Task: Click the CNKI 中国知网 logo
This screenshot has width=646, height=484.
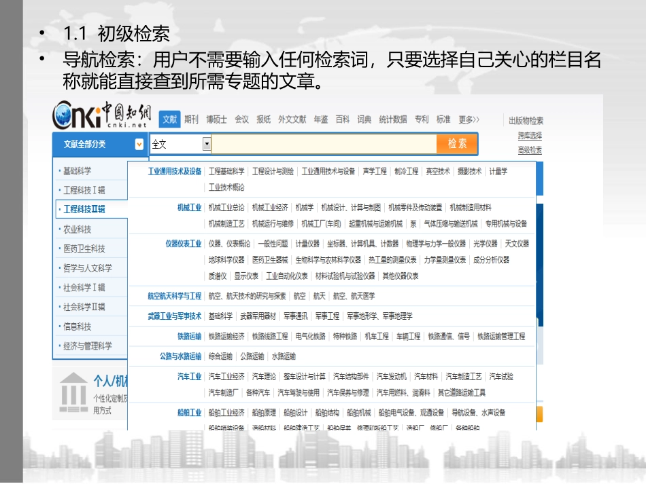Action: pyautogui.click(x=101, y=115)
